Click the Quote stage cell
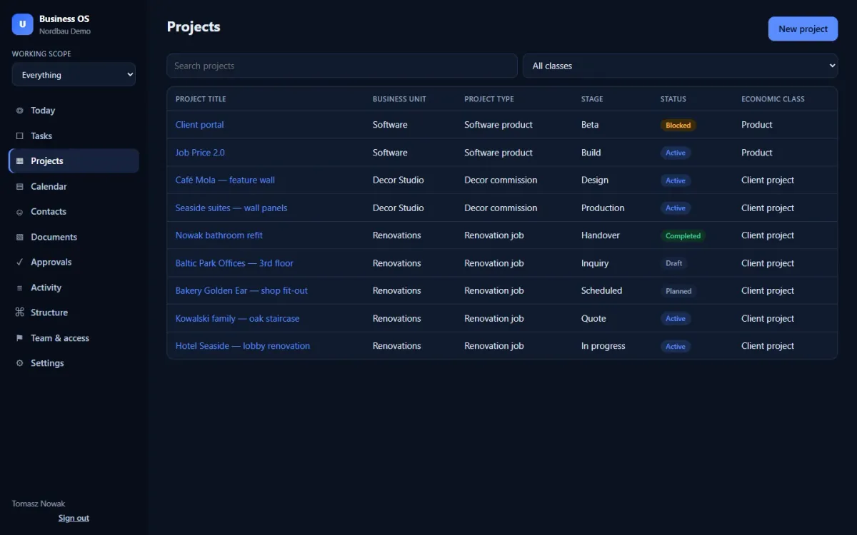Viewport: 857px width, 535px height. pyautogui.click(x=593, y=318)
